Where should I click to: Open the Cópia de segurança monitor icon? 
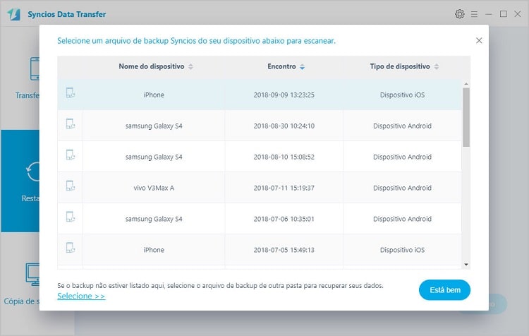click(32, 275)
